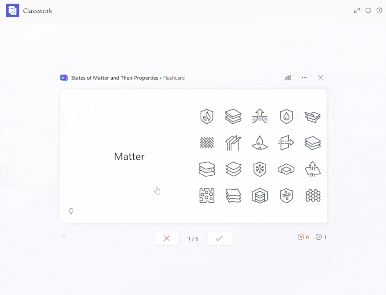Close the flashcard session
The width and height of the screenshot is (386, 295).
[321, 78]
